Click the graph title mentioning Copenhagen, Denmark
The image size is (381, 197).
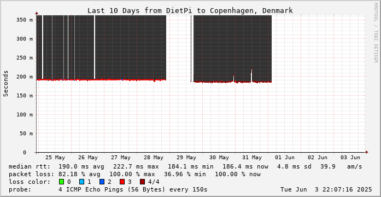[190, 11]
